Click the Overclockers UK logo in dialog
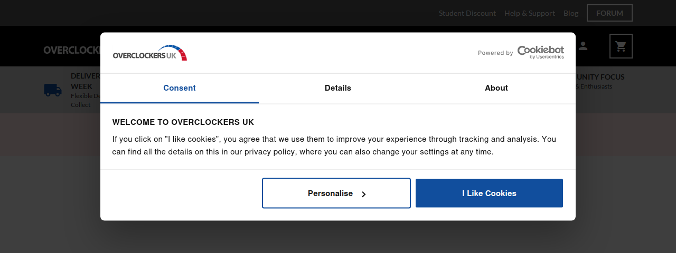The image size is (676, 253). pyautogui.click(x=150, y=53)
